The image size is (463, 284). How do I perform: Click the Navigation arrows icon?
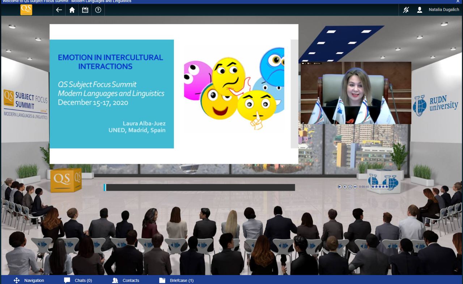[17, 280]
